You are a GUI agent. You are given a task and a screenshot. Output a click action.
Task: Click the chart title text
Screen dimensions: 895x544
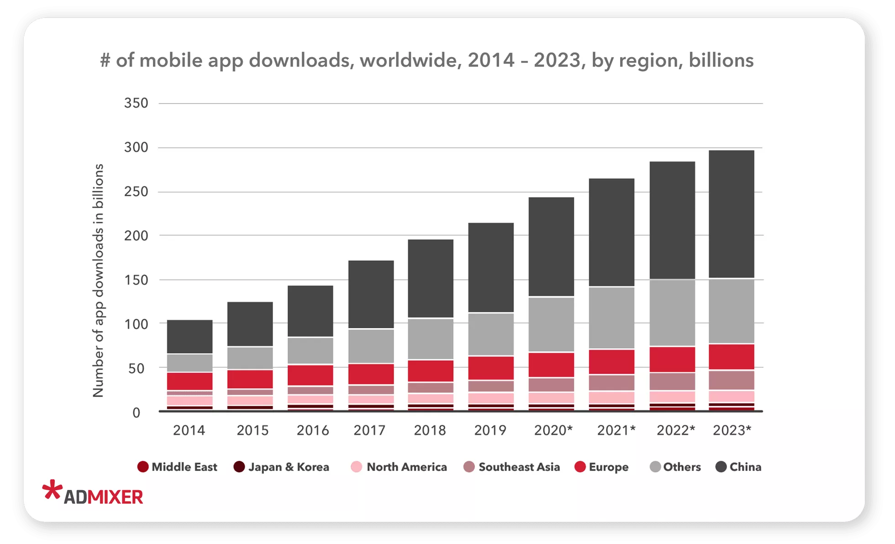tap(427, 60)
